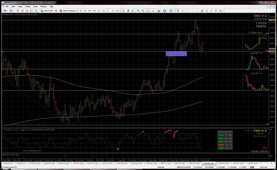Switch chart to W1 weekly timeframe
This screenshot has height=170, width=277.
[113, 11]
